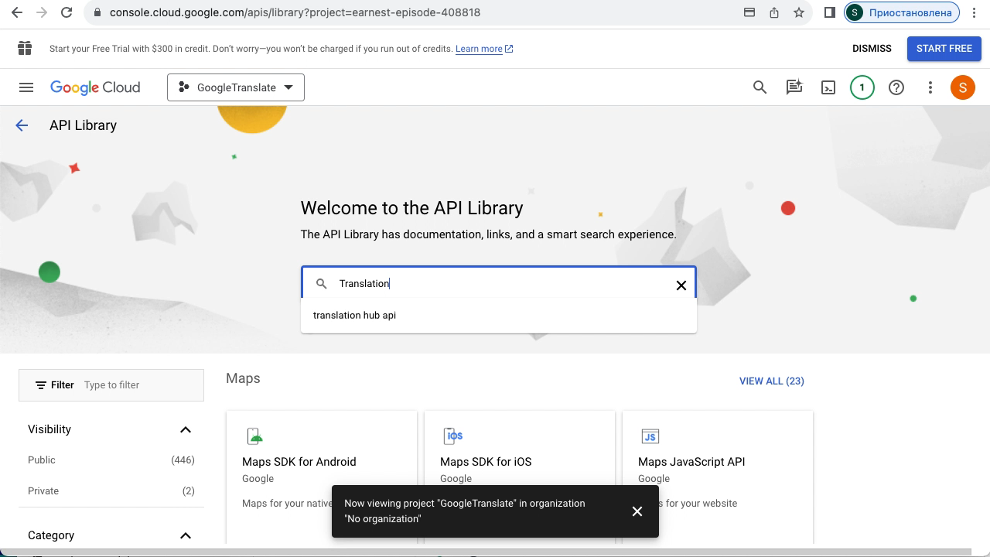Click the orange S account avatar

962,87
